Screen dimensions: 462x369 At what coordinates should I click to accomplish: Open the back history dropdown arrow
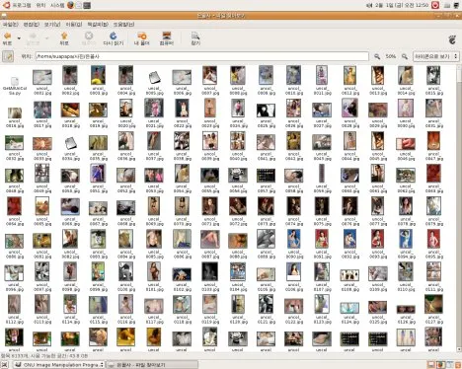(x=19, y=38)
